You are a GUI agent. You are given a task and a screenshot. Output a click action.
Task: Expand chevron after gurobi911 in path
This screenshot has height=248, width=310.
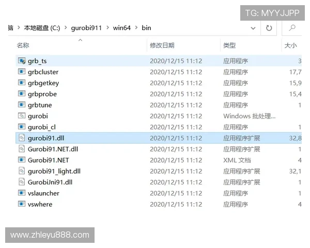pos(107,28)
